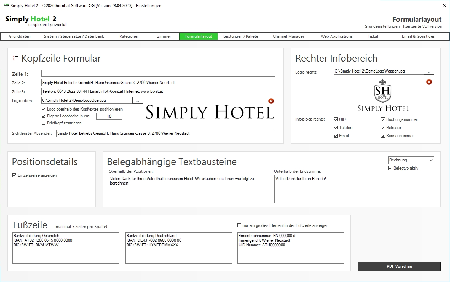450x282 pixels.
Task: Click the Zeile 3 contact field
Action: (158, 91)
